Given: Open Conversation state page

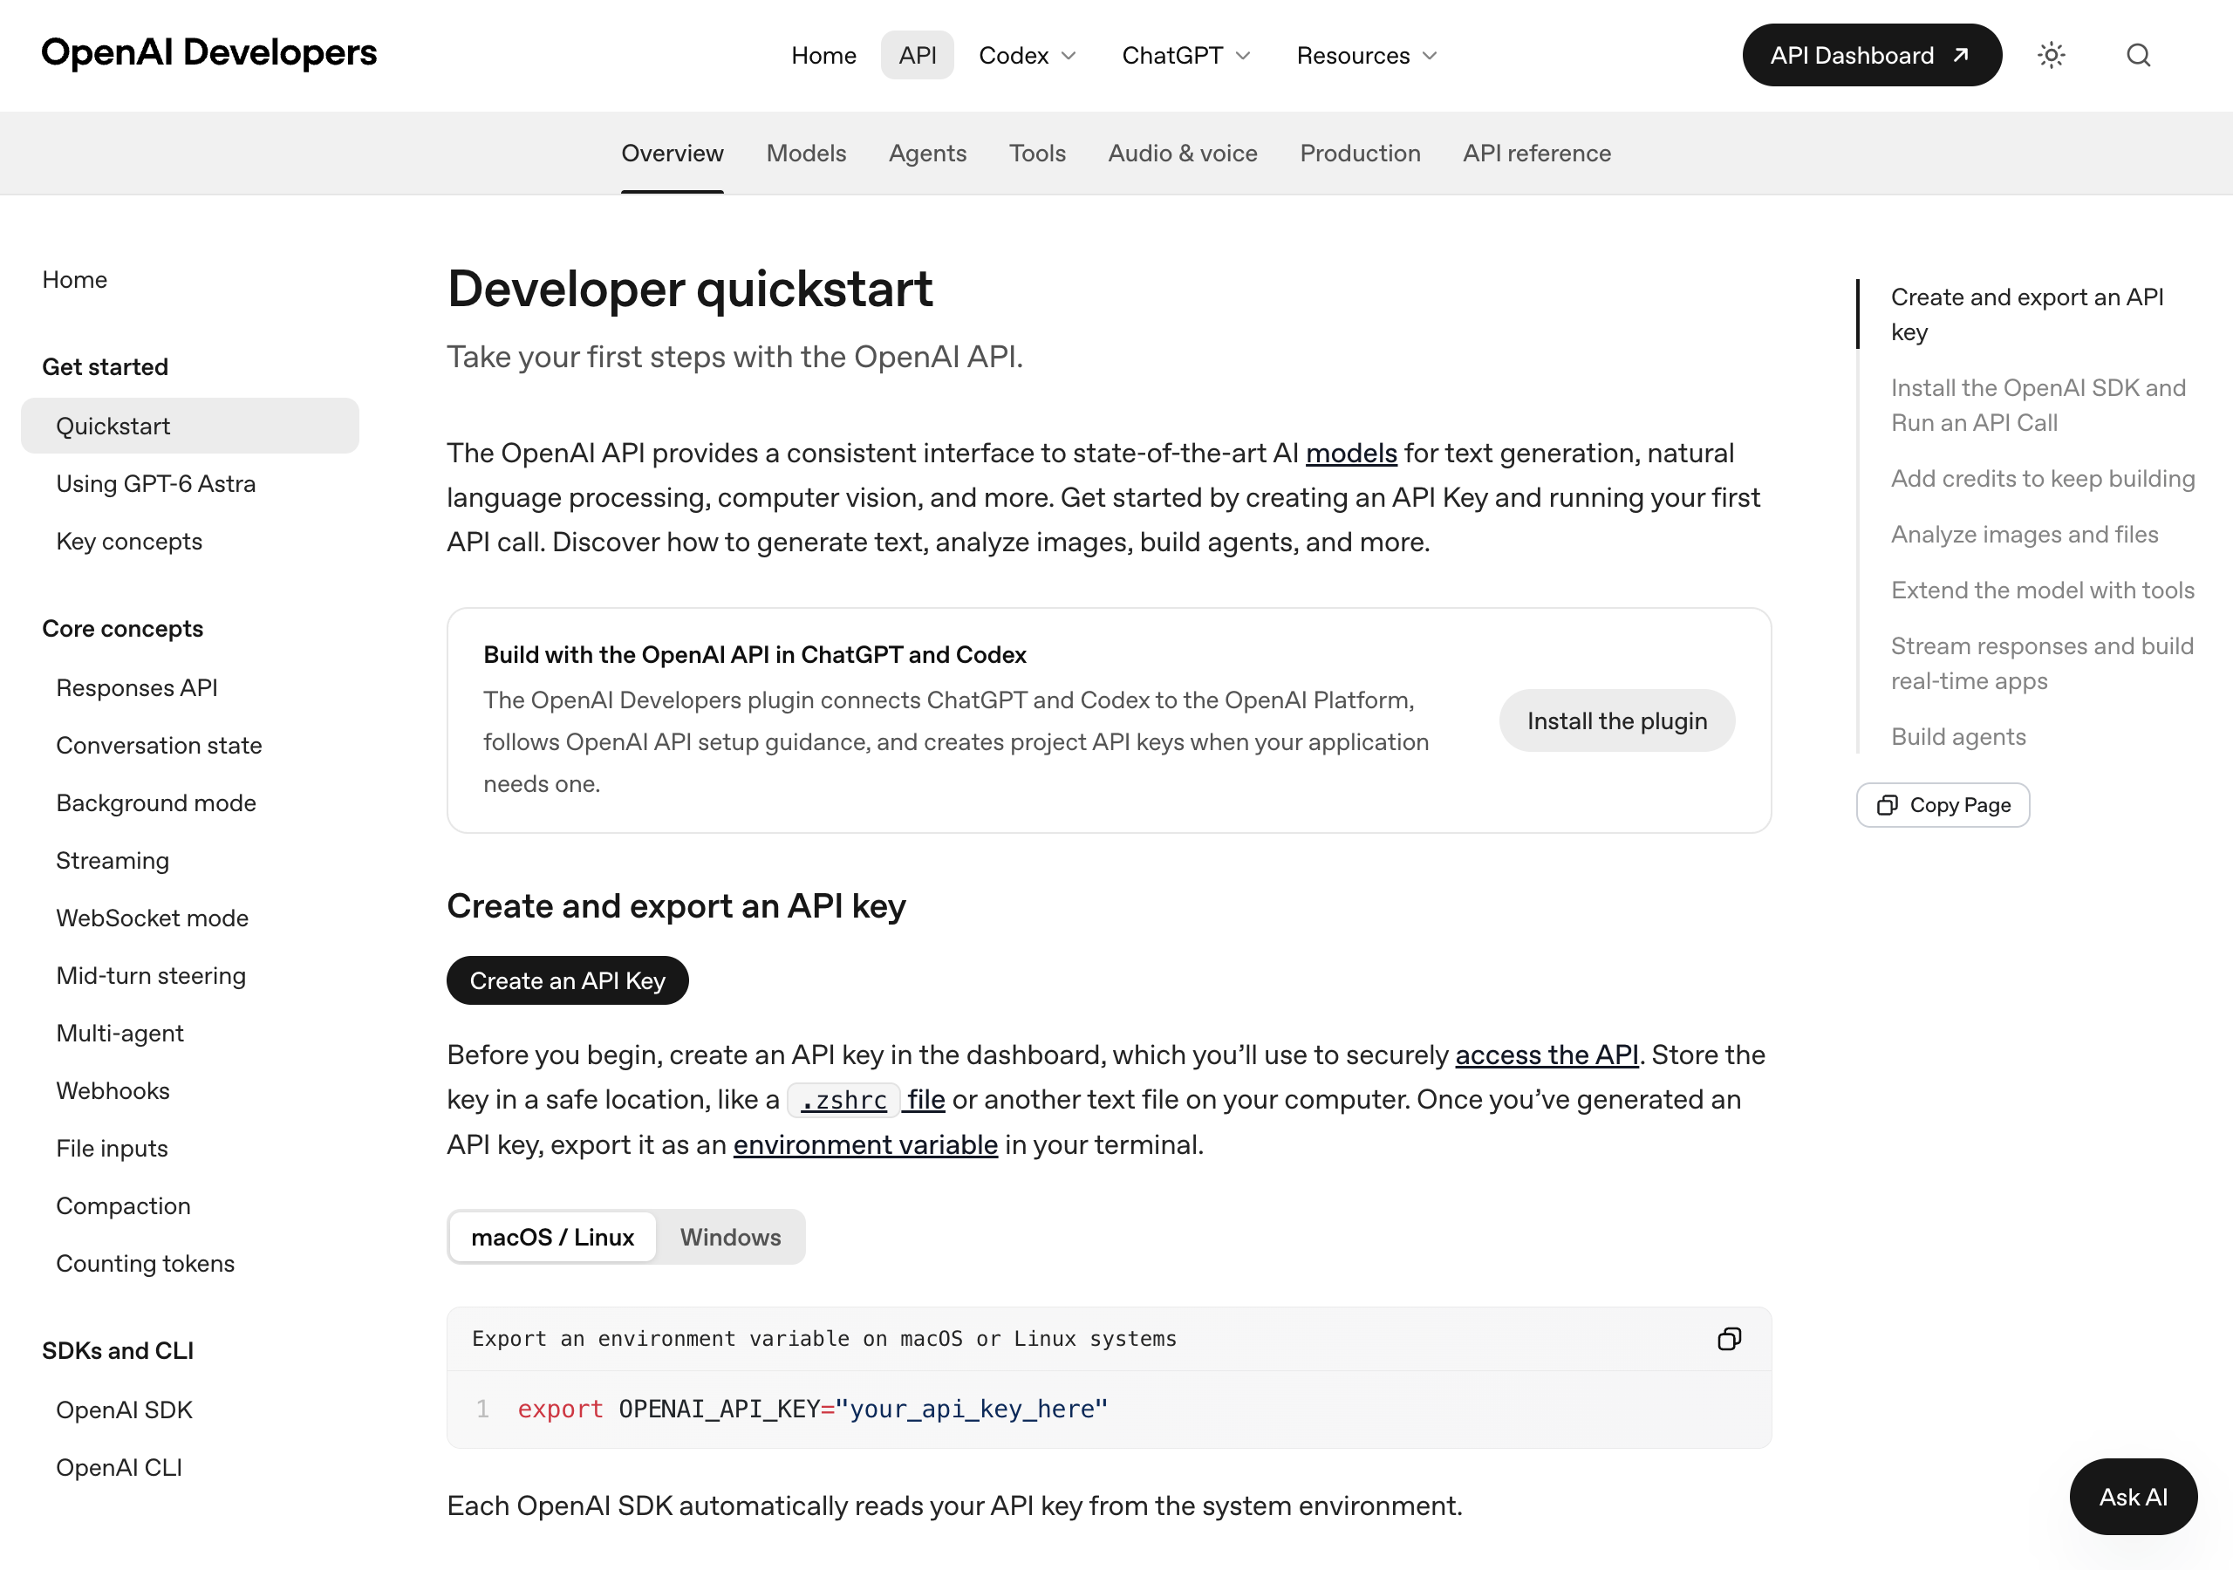Looking at the screenshot, I should click(x=159, y=745).
